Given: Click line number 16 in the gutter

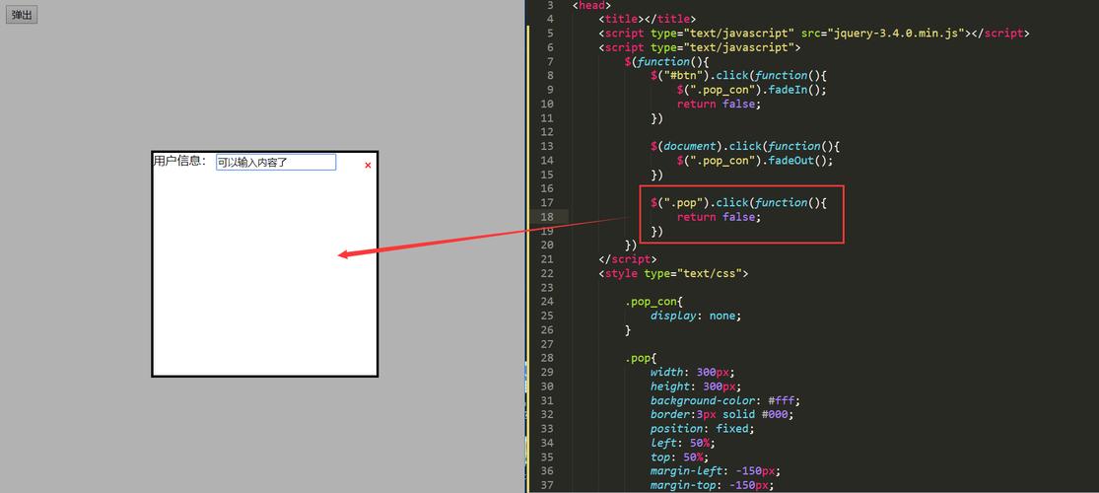Looking at the screenshot, I should pyautogui.click(x=547, y=188).
